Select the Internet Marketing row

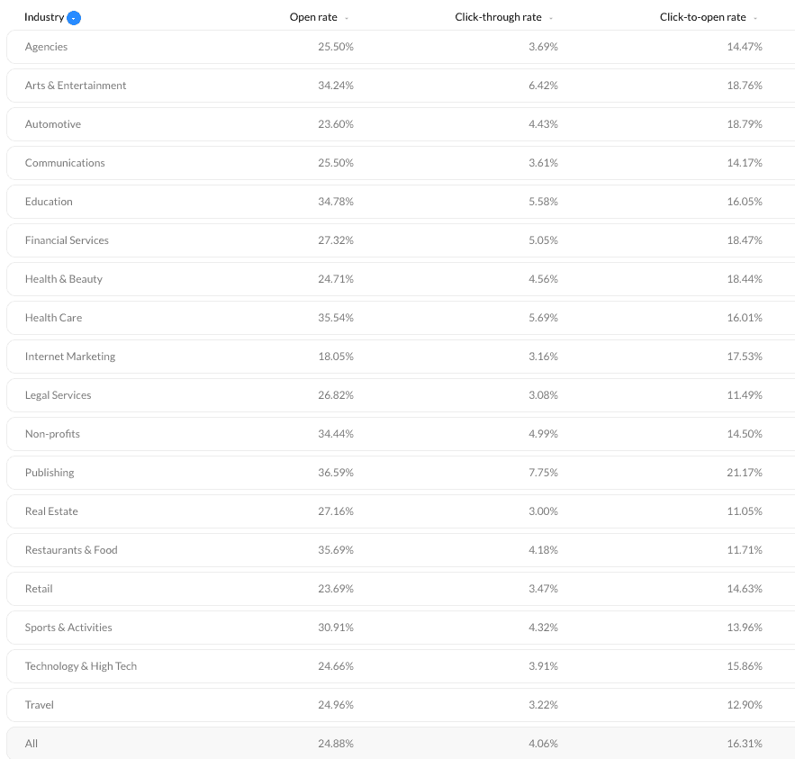[401, 357]
